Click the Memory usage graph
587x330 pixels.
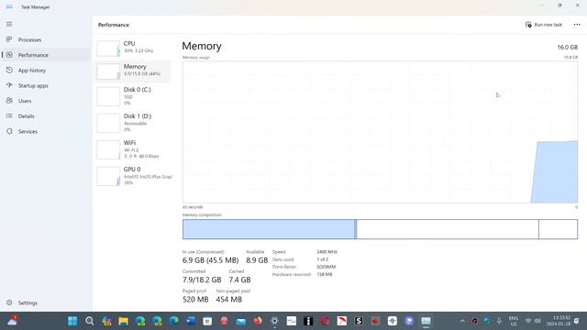click(x=380, y=132)
